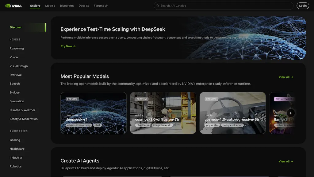Screen dimensions: 314x177
Task: Advance the models carousel with the arrow
Action: click(x=291, y=113)
